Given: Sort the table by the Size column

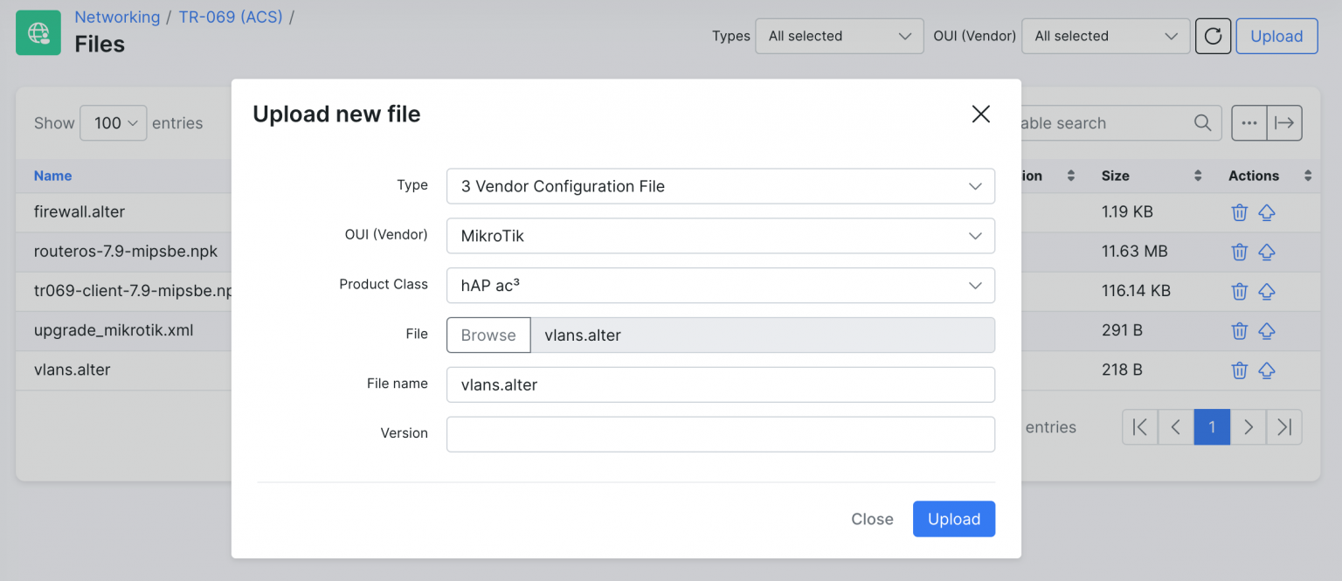Looking at the screenshot, I should tap(1115, 176).
